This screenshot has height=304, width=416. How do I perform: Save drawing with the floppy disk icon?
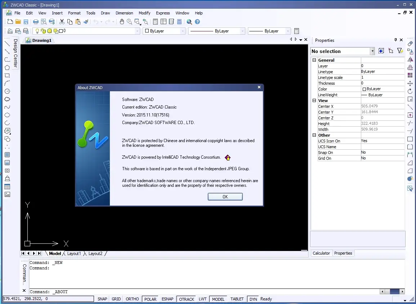(x=26, y=22)
